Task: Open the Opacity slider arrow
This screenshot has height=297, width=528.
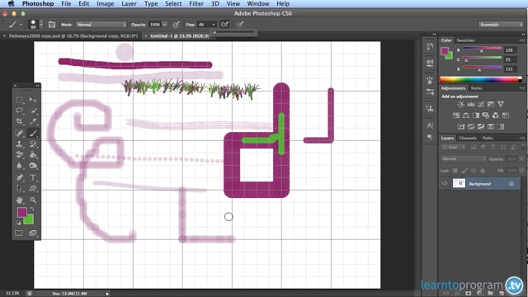Action: click(x=165, y=25)
